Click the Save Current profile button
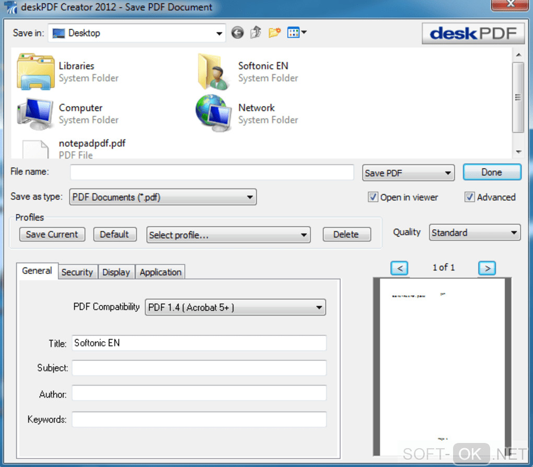The image size is (533, 467). (52, 235)
